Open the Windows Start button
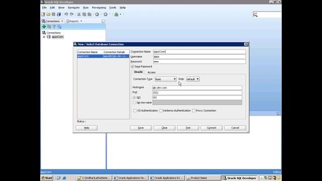The height and width of the screenshot is (181, 322). (x=47, y=178)
